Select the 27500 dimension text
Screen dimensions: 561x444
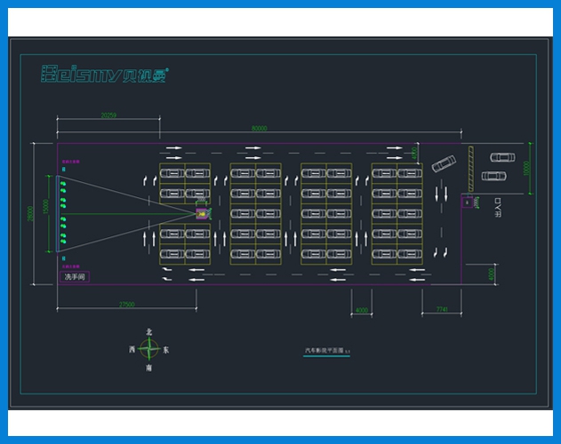(x=126, y=305)
